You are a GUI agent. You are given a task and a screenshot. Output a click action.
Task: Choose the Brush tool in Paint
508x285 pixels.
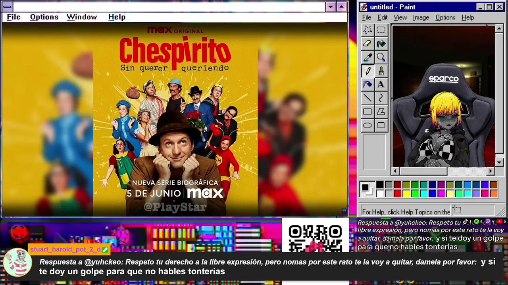381,71
